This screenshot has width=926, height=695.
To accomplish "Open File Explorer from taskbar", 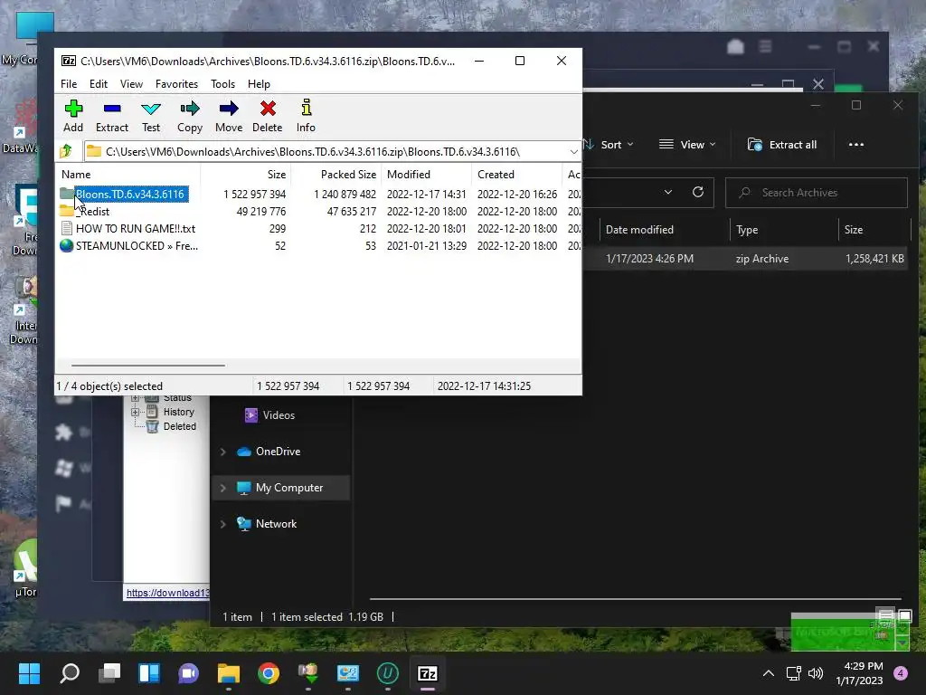I will (229, 673).
